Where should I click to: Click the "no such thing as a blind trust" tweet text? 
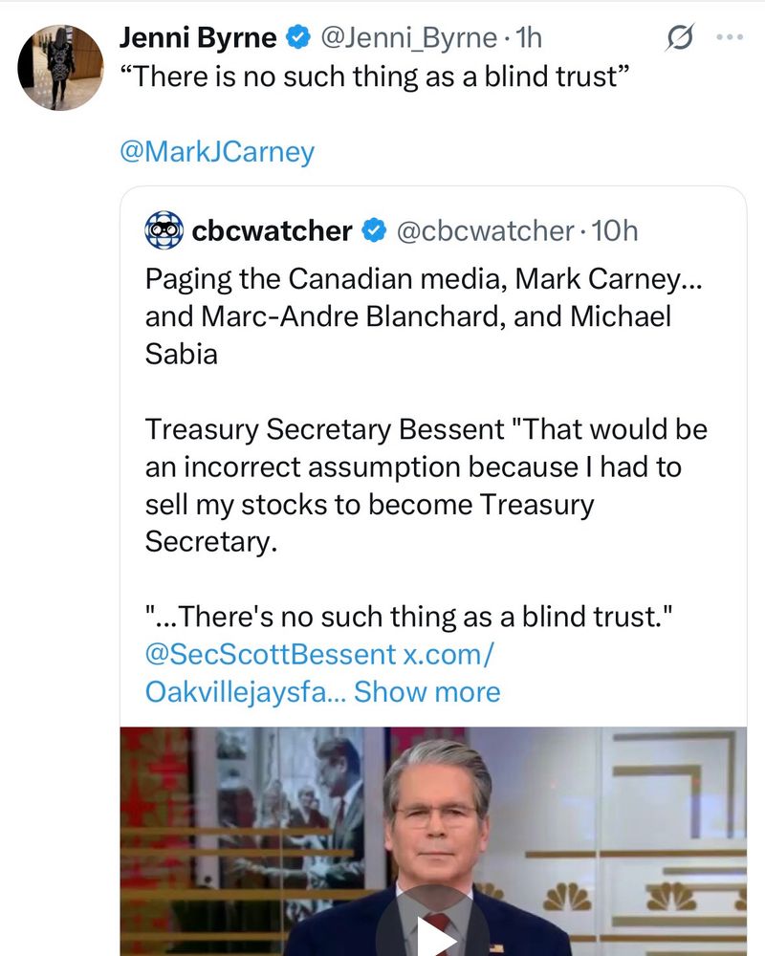(x=373, y=76)
